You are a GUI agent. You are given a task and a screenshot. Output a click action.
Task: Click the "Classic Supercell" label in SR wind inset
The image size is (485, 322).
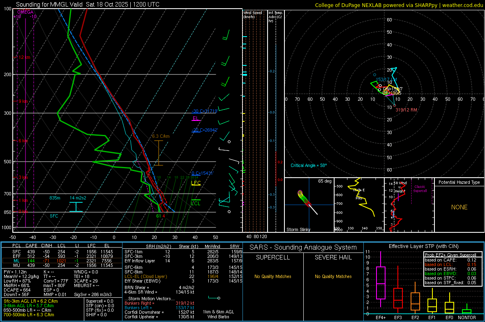click(420, 189)
